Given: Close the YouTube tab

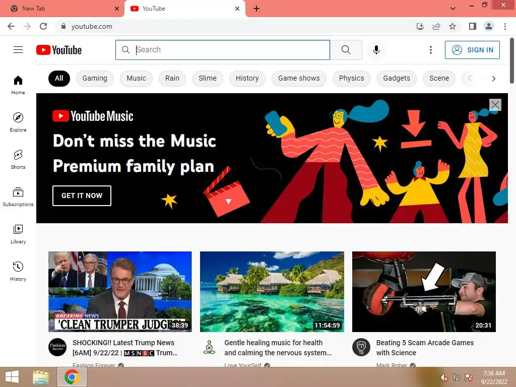Looking at the screenshot, I should 237,9.
